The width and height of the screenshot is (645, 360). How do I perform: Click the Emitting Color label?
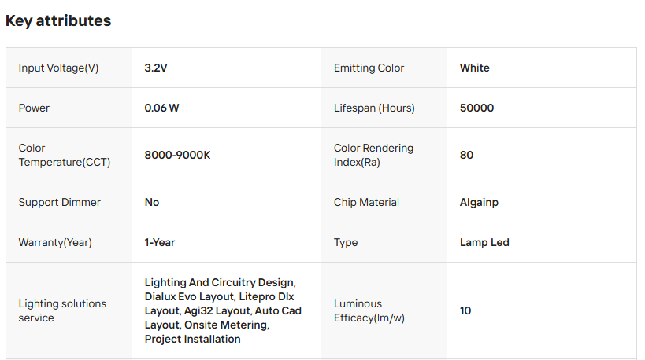pos(369,68)
